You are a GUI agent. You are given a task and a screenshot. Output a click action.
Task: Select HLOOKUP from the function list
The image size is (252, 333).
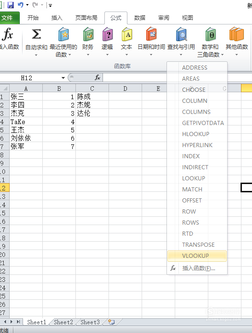click(197, 134)
